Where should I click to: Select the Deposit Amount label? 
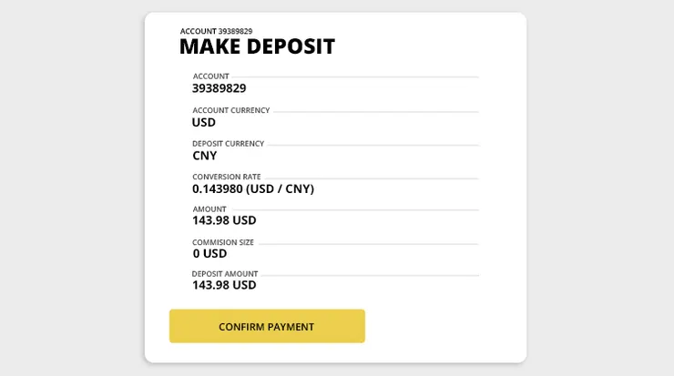point(225,274)
